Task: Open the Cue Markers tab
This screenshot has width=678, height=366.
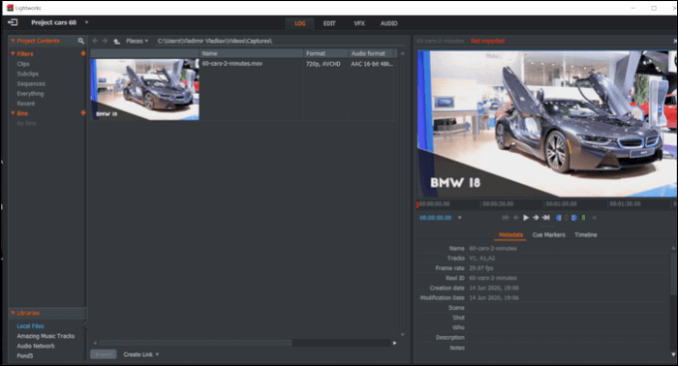Action: pyautogui.click(x=549, y=235)
